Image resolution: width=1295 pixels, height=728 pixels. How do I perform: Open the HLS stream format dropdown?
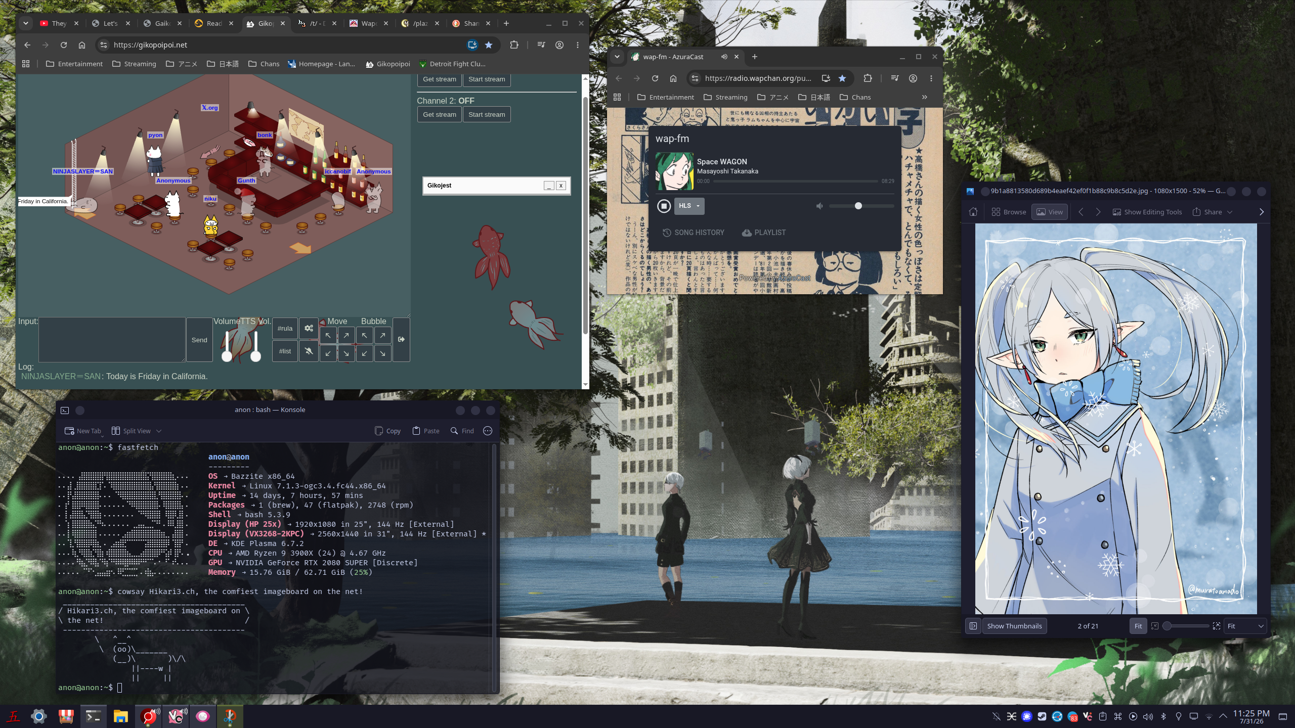click(x=689, y=206)
